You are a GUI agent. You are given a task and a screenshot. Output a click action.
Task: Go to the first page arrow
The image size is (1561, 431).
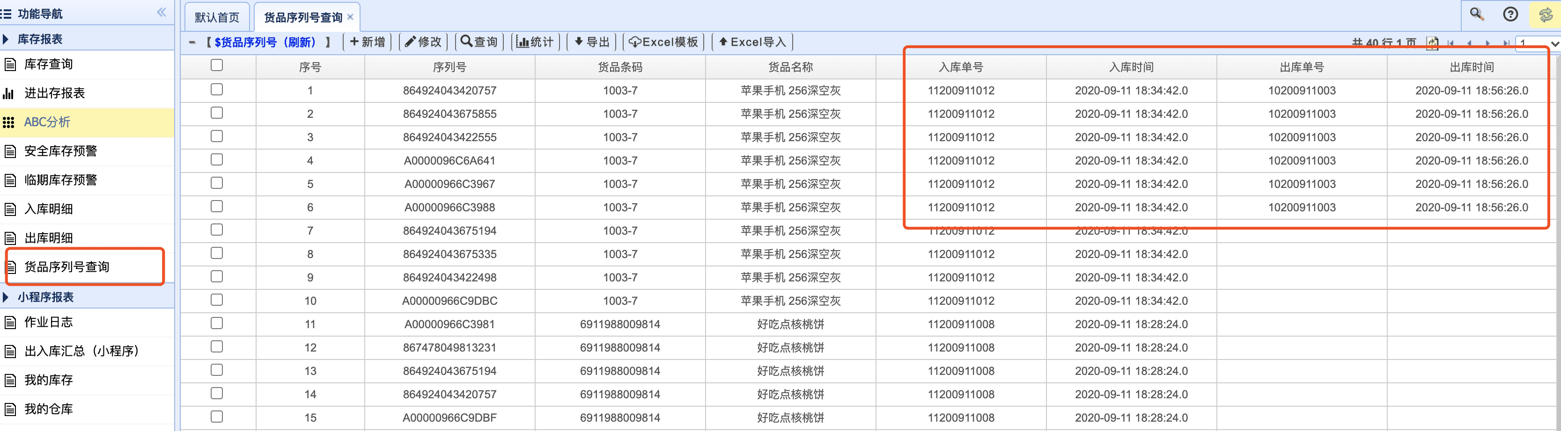[1451, 43]
